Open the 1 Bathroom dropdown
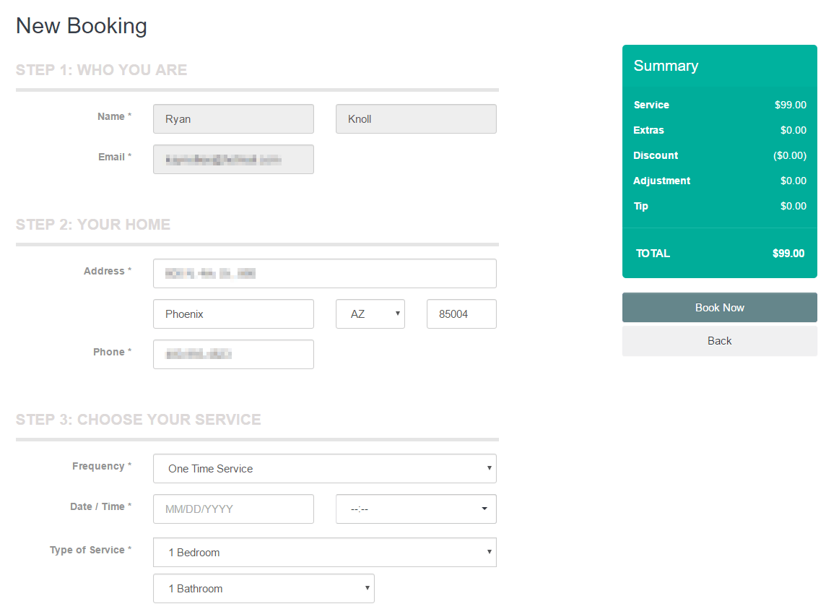Image resolution: width=826 pixels, height=609 pixels. point(264,589)
